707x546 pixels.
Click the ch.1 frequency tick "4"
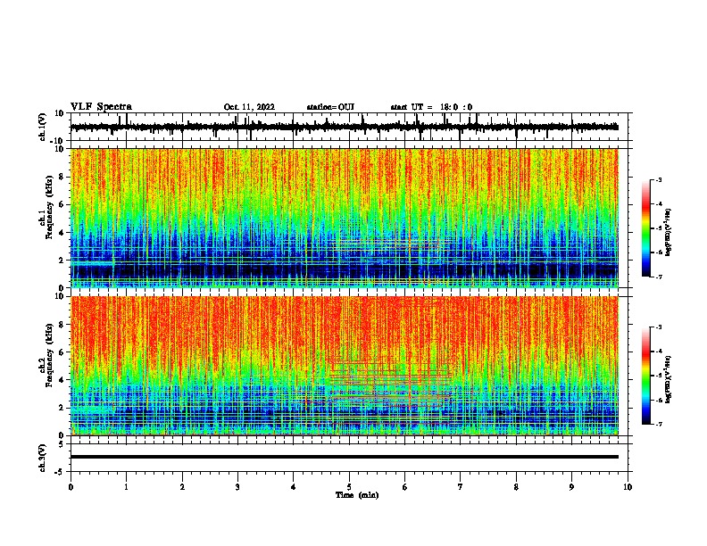pyautogui.click(x=62, y=233)
